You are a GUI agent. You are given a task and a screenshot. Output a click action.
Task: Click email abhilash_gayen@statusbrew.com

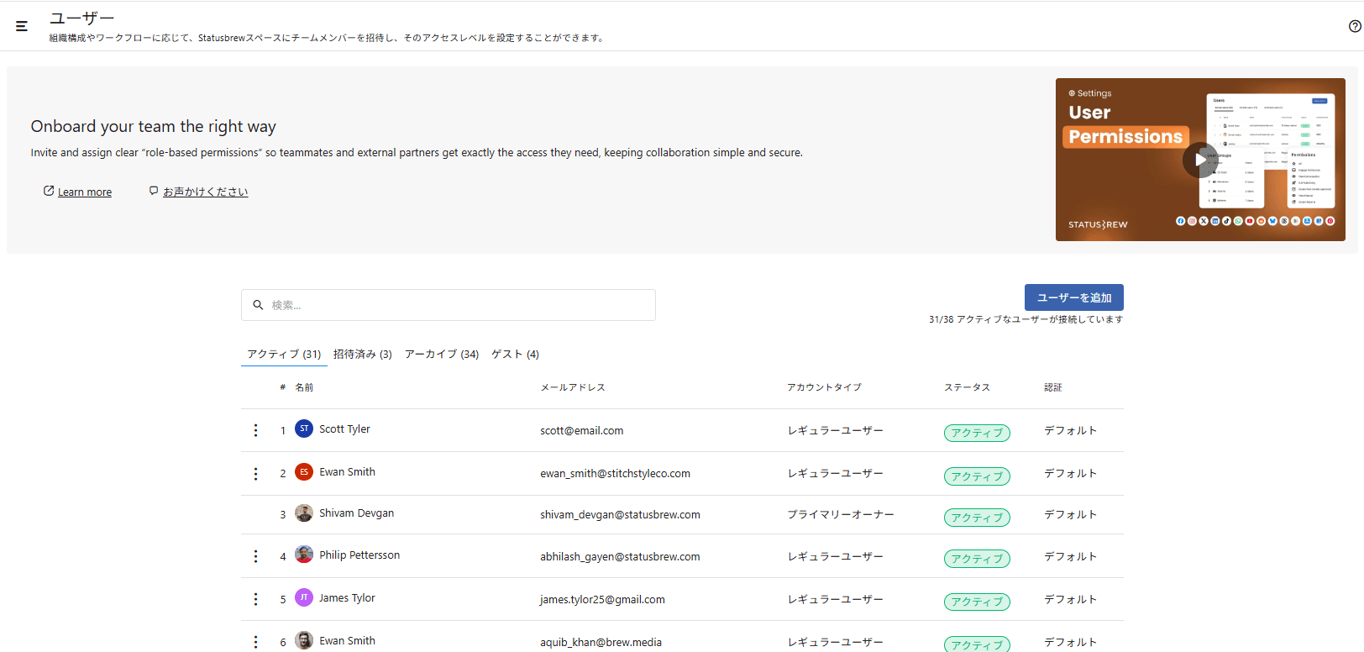620,557
